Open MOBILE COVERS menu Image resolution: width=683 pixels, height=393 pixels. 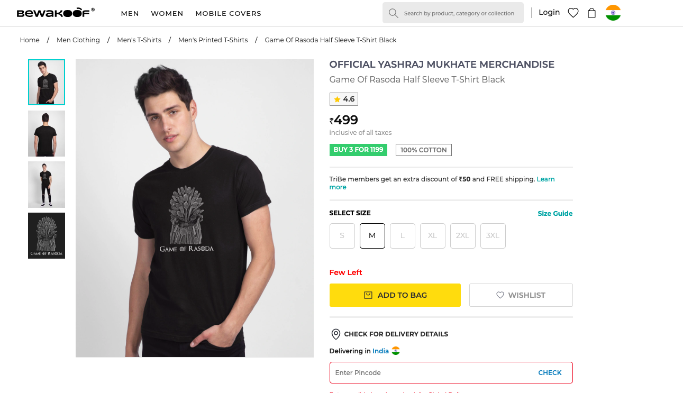(228, 13)
